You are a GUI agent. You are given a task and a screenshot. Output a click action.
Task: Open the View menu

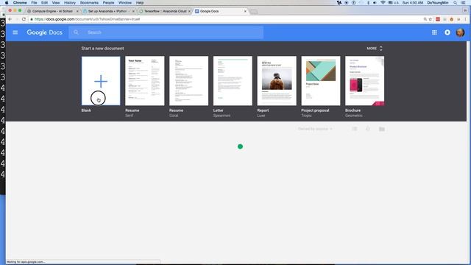coord(56,3)
